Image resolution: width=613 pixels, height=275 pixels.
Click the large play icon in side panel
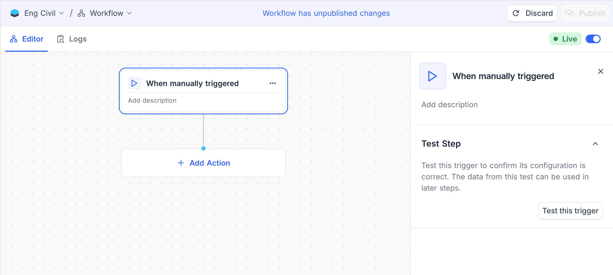pos(432,76)
